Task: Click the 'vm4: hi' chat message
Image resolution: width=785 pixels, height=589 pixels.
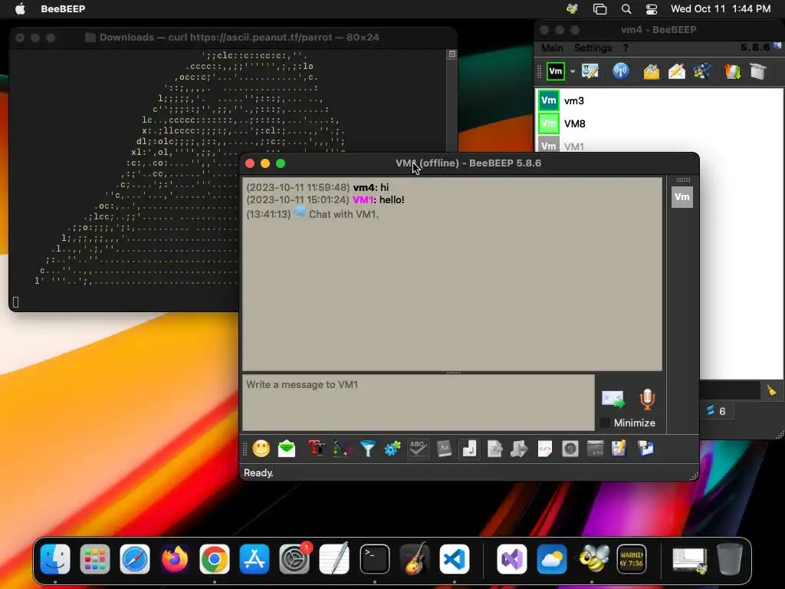Action: 317,187
